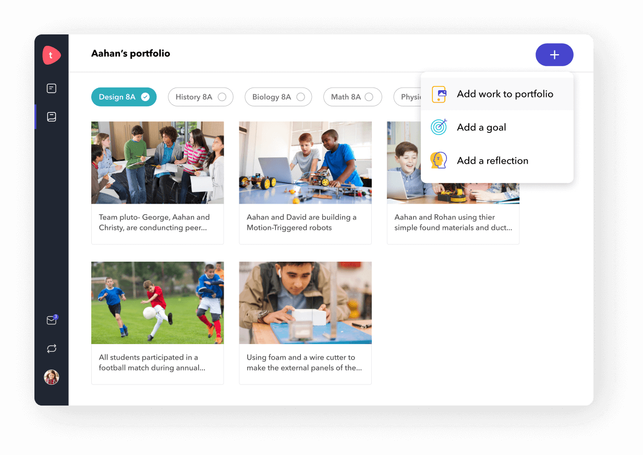Click the red Toddle logo icon
This screenshot has height=455, width=643.
coord(51,55)
